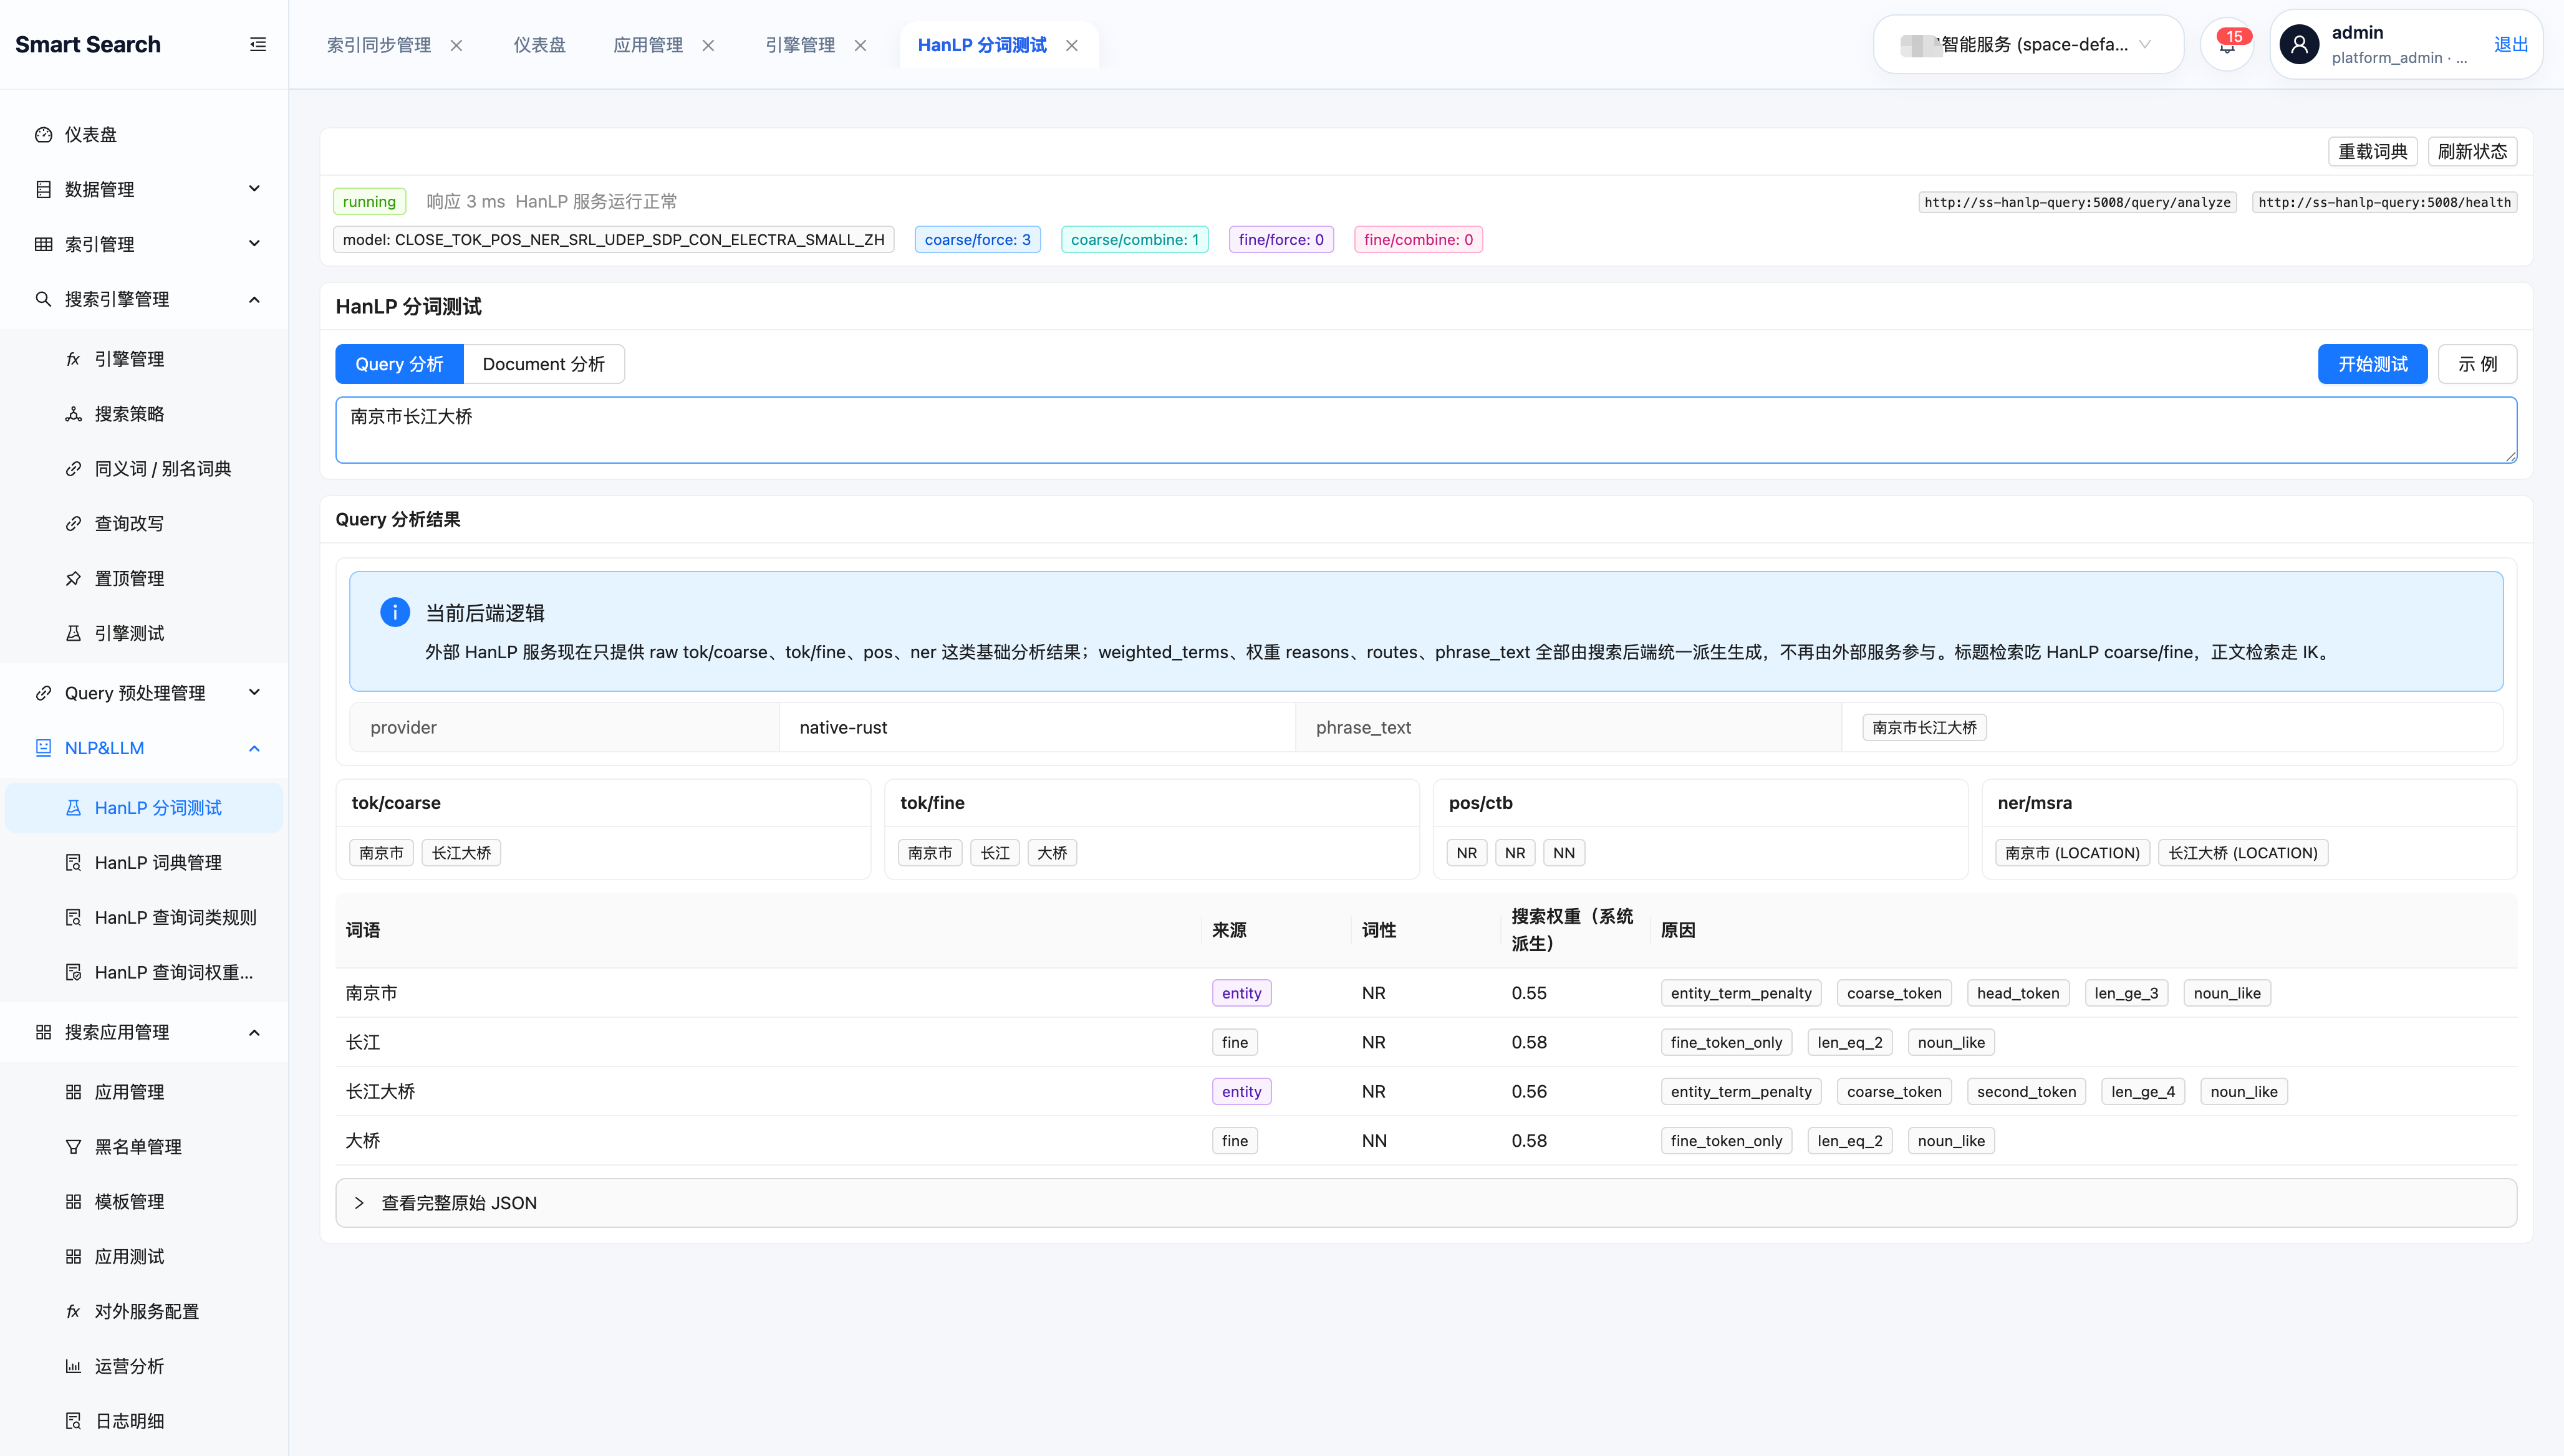Collapse the NLP&LLM menu chevron

coord(254,748)
